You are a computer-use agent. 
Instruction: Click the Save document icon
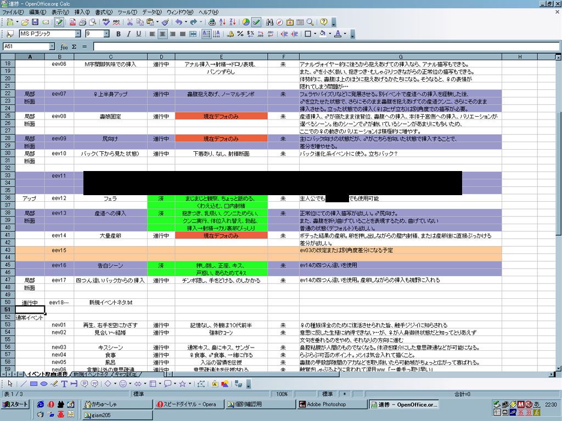[x=35, y=22]
